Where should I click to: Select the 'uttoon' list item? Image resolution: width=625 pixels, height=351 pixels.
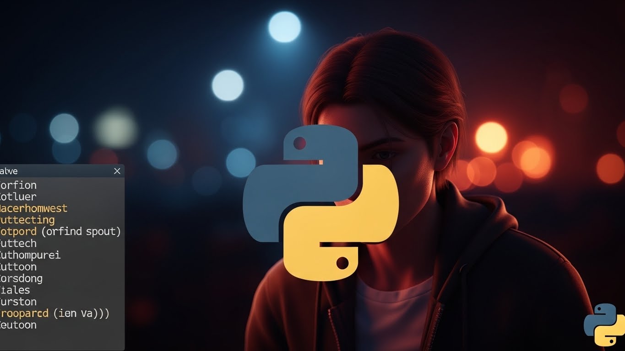pos(18,267)
